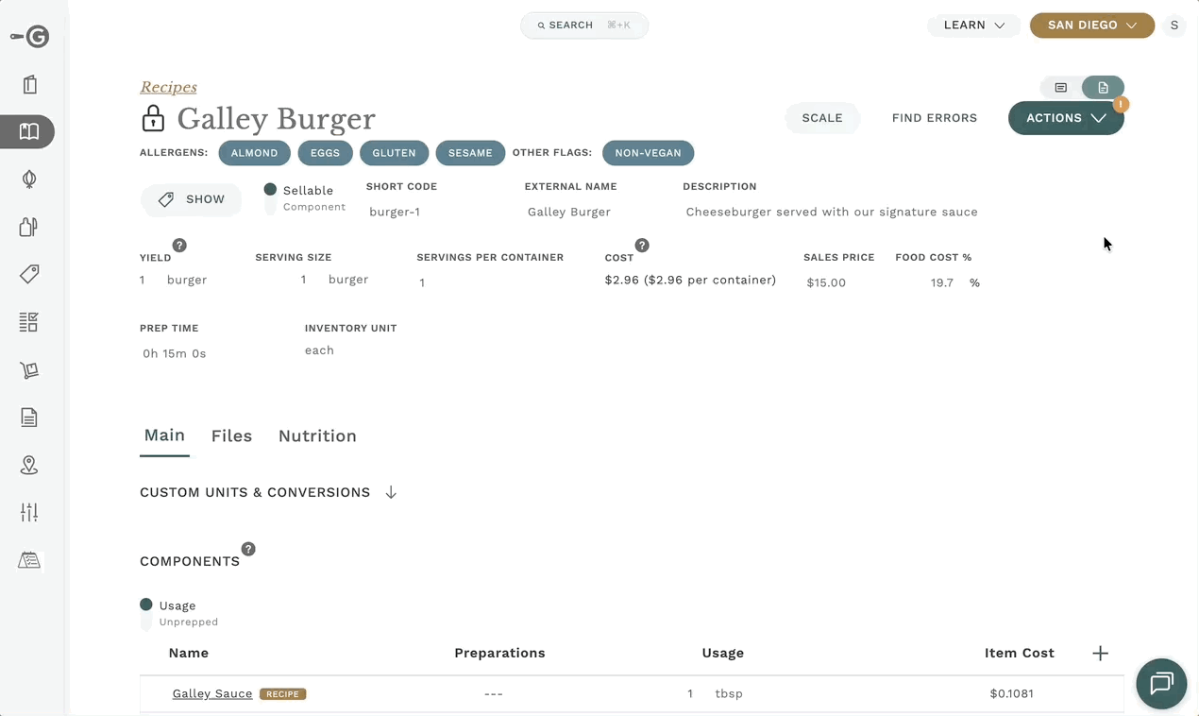1199x716 pixels.
Task: Toggle the Usage/Unprepped switch
Action: click(x=146, y=613)
